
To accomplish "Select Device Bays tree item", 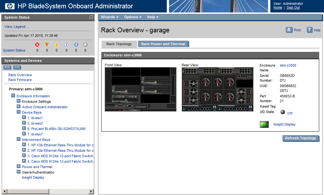I will pos(32,112).
